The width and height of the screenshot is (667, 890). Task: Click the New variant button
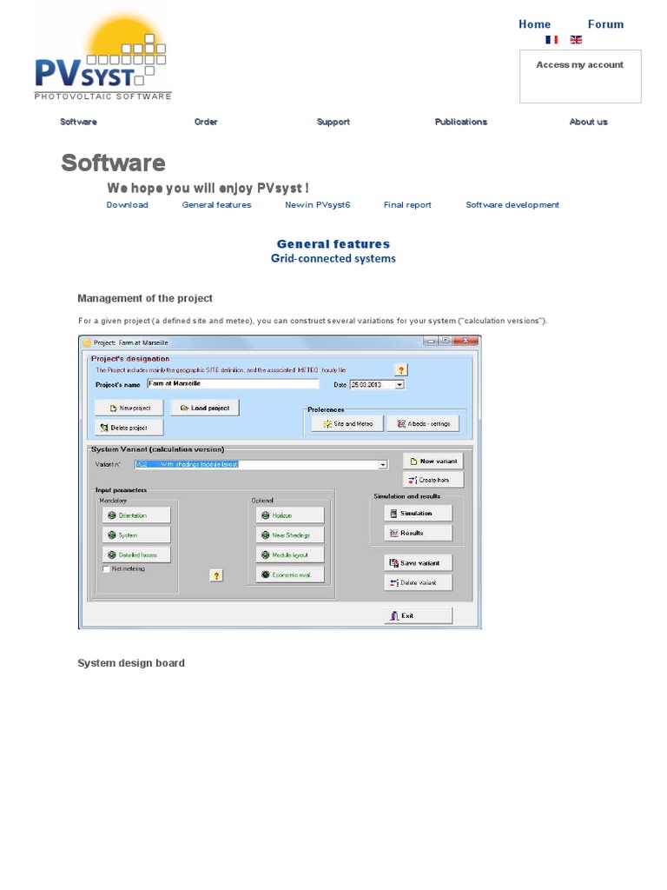click(x=433, y=462)
